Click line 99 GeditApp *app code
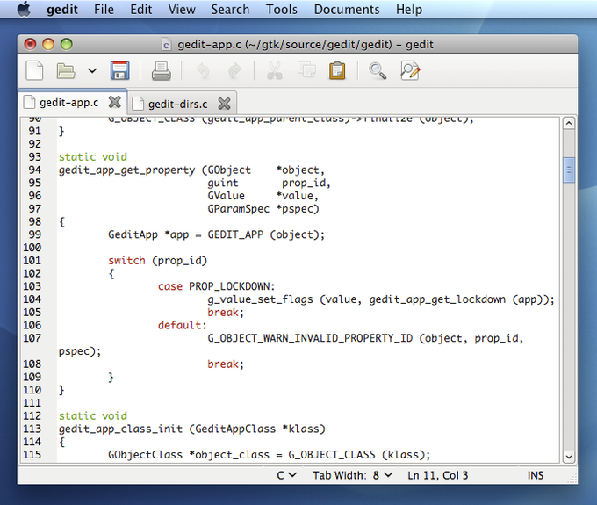Viewport: 597px width, 505px height. [x=216, y=234]
